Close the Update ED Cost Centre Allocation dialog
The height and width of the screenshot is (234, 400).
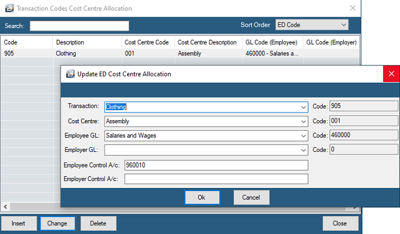click(x=391, y=74)
